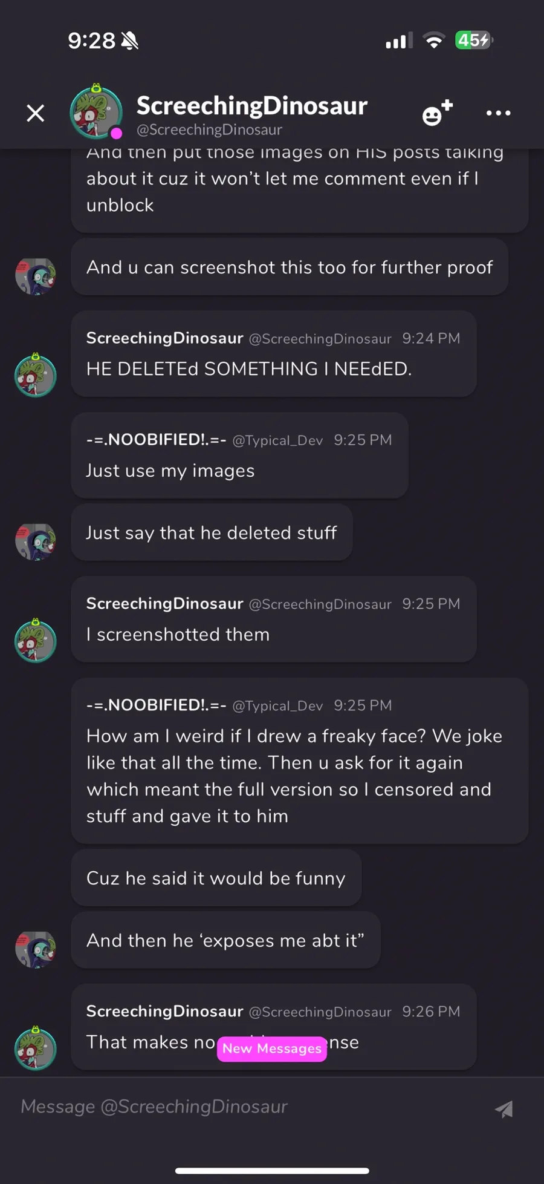544x1184 pixels.
Task: Tap avatar beside "I screenshotted them" message
Action: tap(36, 641)
